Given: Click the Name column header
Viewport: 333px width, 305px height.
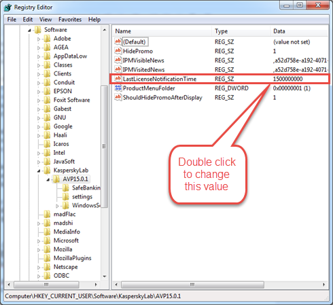Looking at the screenshot, I should click(x=162, y=31).
